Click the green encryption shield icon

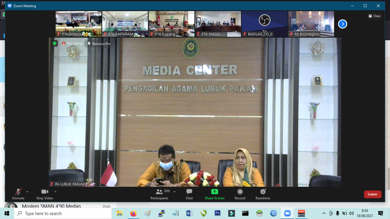coord(55,44)
